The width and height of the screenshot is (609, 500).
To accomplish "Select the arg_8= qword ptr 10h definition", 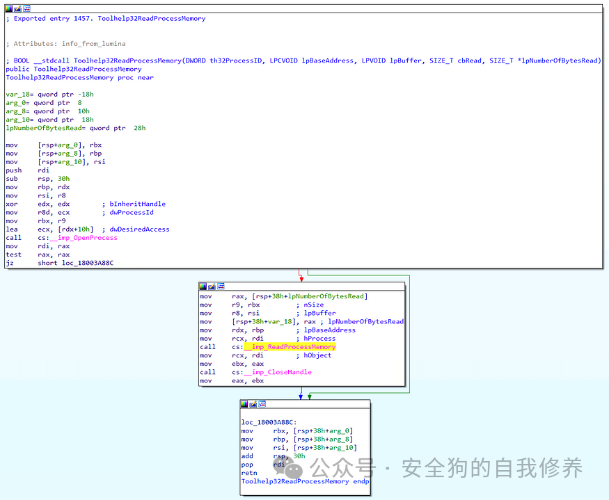I will click(48, 111).
